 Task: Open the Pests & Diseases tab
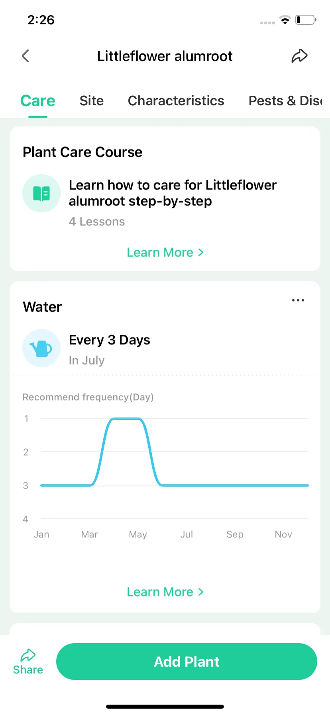[x=285, y=101]
